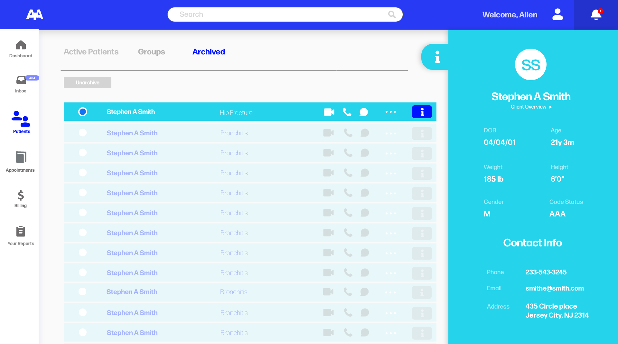
Task: Click the email smithe@smith.com
Action: [555, 288]
